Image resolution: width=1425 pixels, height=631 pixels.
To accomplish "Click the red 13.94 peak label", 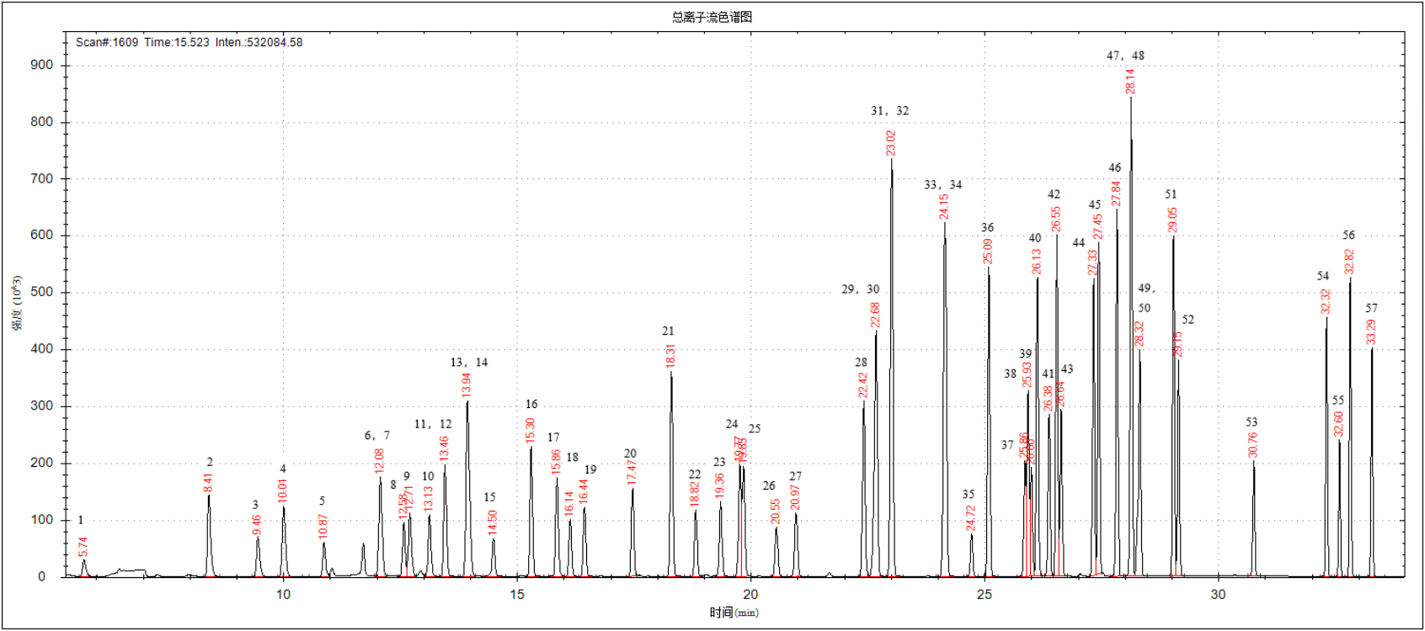I will pos(467,384).
